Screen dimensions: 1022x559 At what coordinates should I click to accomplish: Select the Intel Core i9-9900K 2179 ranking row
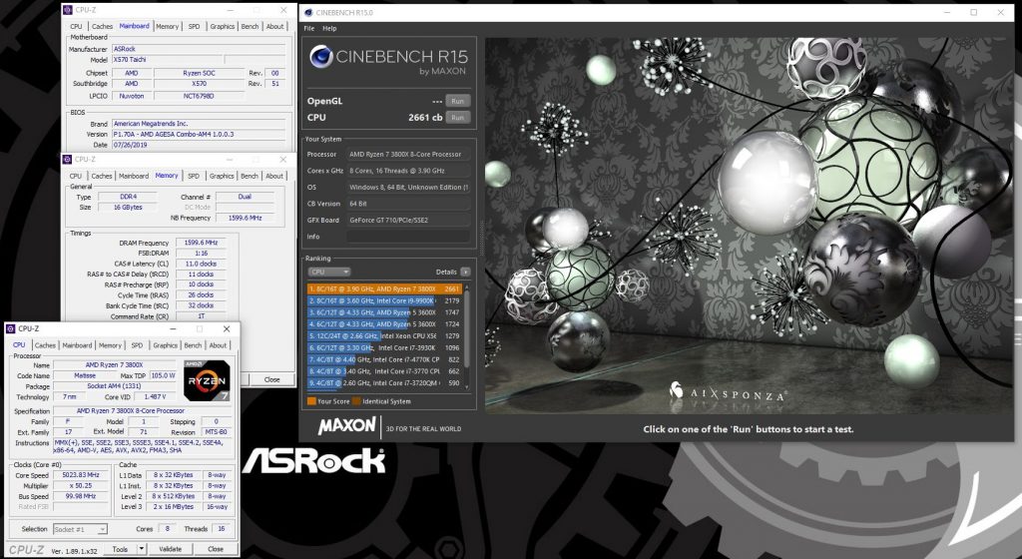(x=384, y=300)
